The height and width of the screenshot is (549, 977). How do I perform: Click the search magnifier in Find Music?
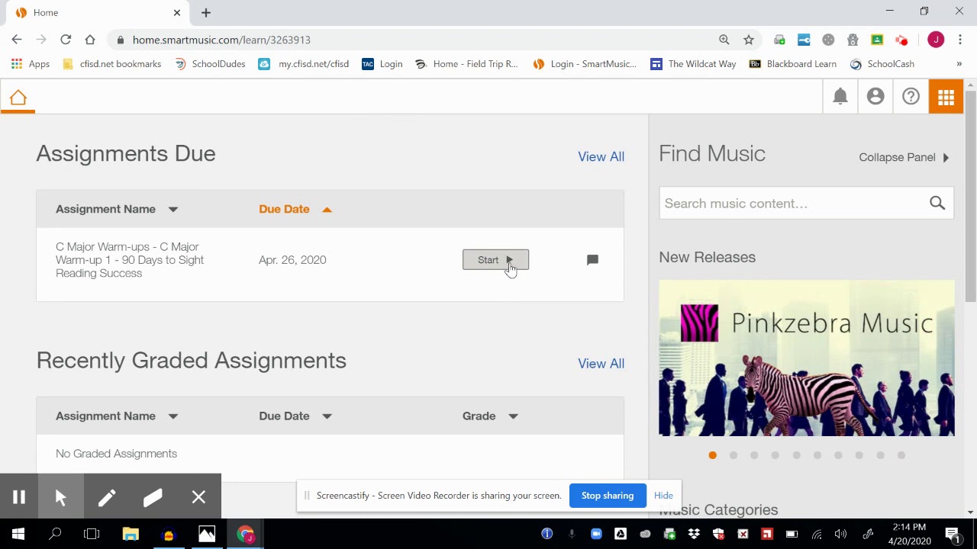(937, 203)
